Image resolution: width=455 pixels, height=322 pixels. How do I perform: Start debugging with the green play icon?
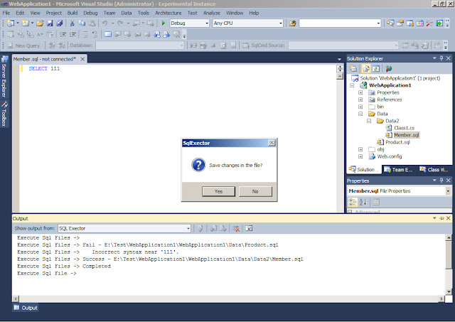pos(163,23)
